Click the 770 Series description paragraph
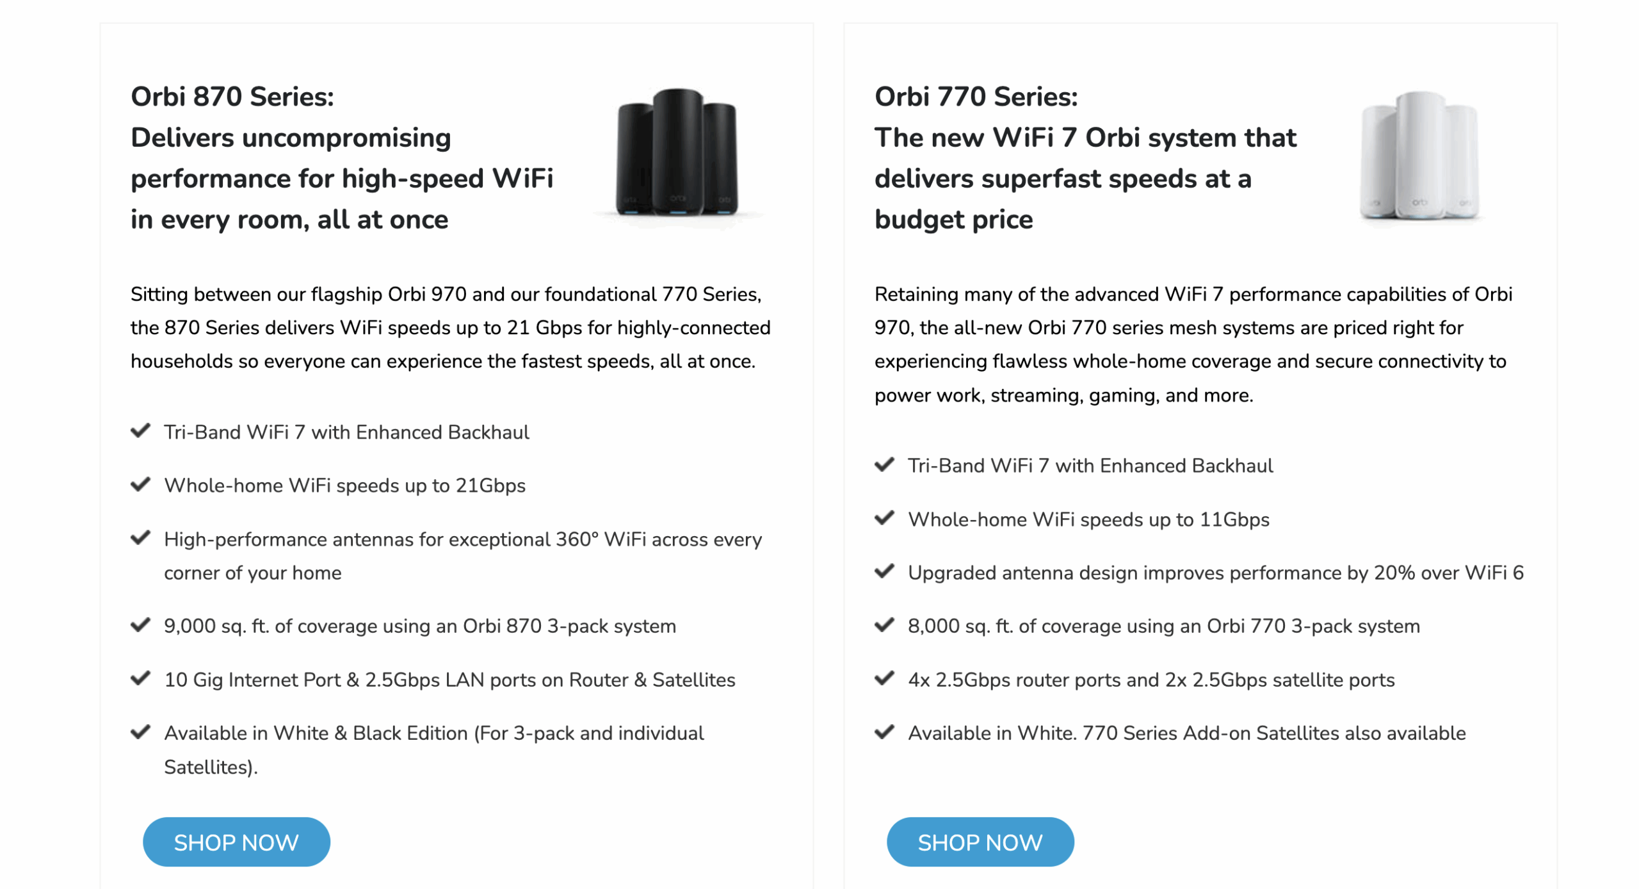 [1192, 344]
